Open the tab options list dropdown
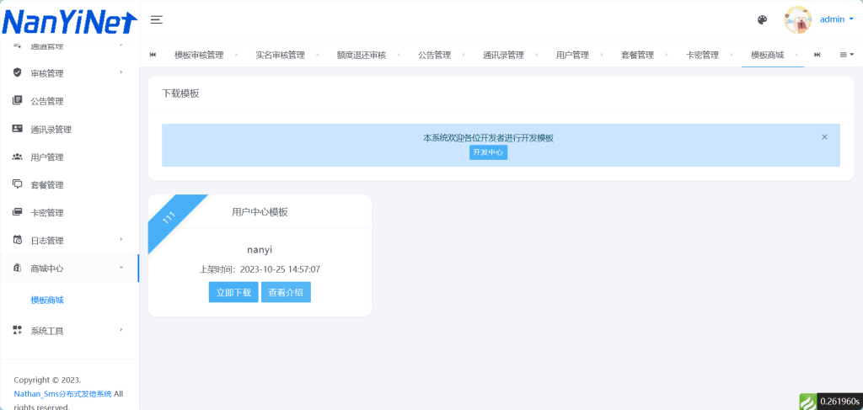 pyautogui.click(x=847, y=55)
